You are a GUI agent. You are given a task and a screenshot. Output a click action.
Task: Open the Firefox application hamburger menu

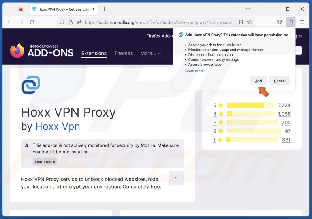click(x=302, y=22)
